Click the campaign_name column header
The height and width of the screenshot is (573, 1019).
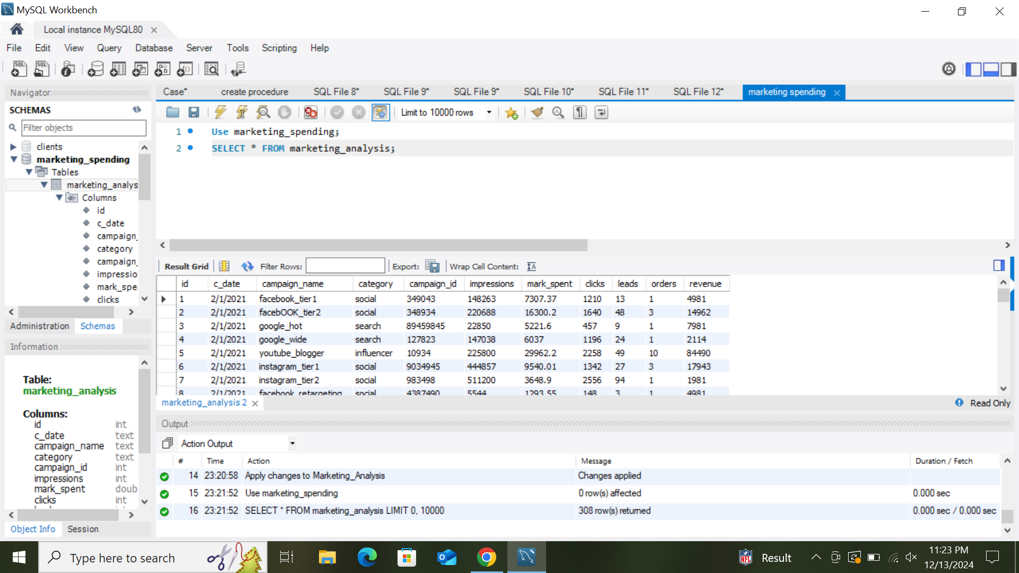click(x=305, y=284)
